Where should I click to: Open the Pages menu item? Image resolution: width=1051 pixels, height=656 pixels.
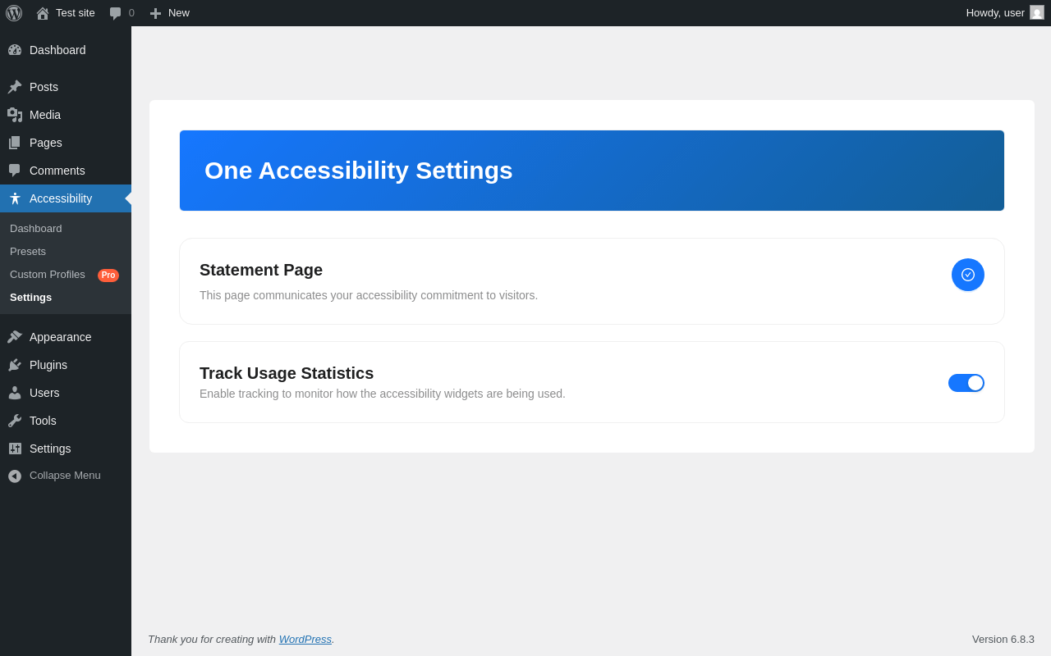pyautogui.click(x=66, y=143)
